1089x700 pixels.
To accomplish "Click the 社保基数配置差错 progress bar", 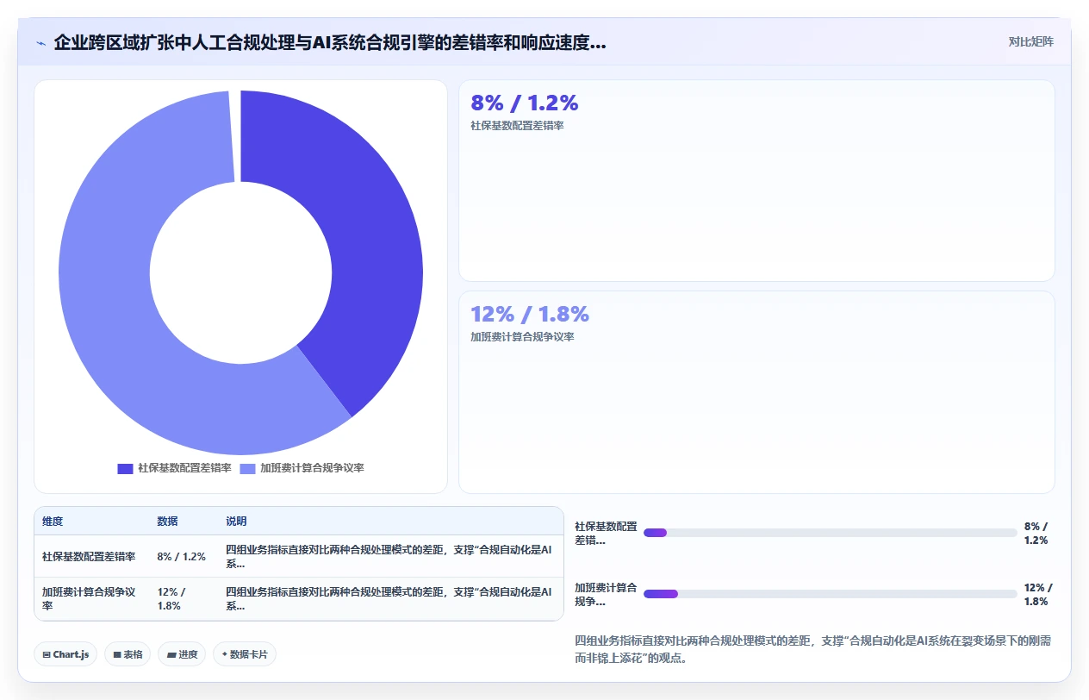I will coord(831,533).
